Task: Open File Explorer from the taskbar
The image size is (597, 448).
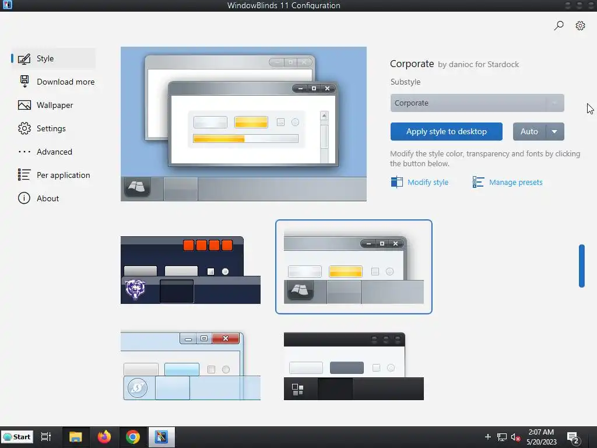Action: pos(75,437)
